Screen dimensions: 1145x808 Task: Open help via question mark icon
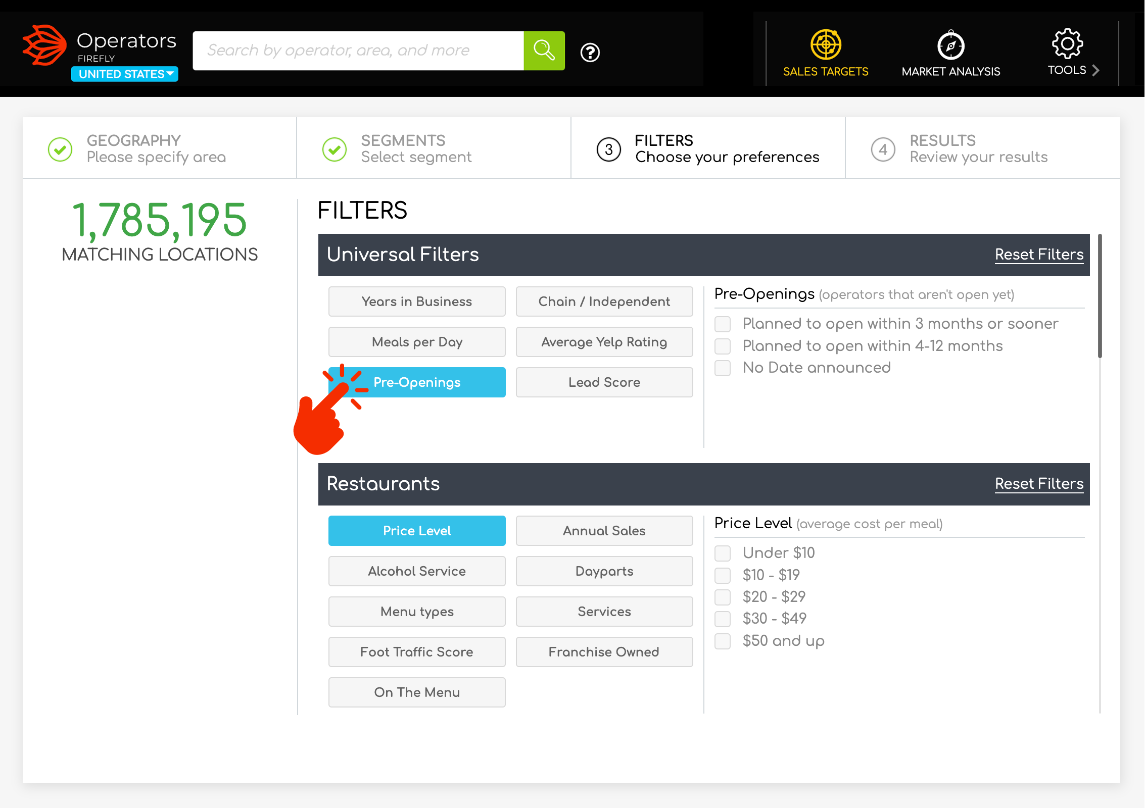point(590,52)
